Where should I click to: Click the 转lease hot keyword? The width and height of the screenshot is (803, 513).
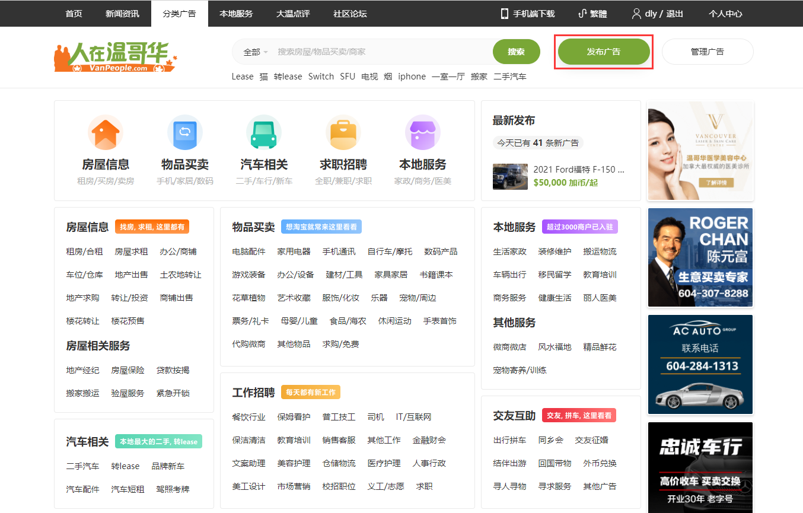pyautogui.click(x=288, y=77)
